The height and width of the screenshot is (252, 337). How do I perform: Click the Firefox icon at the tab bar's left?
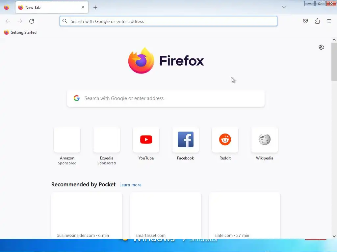7,8
